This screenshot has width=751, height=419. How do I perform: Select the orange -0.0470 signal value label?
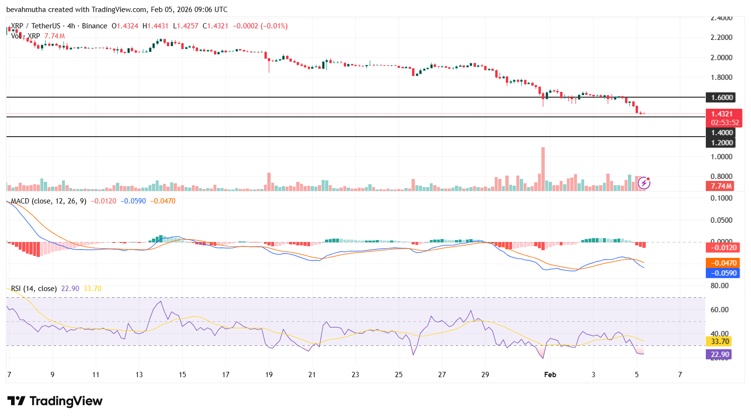(723, 263)
